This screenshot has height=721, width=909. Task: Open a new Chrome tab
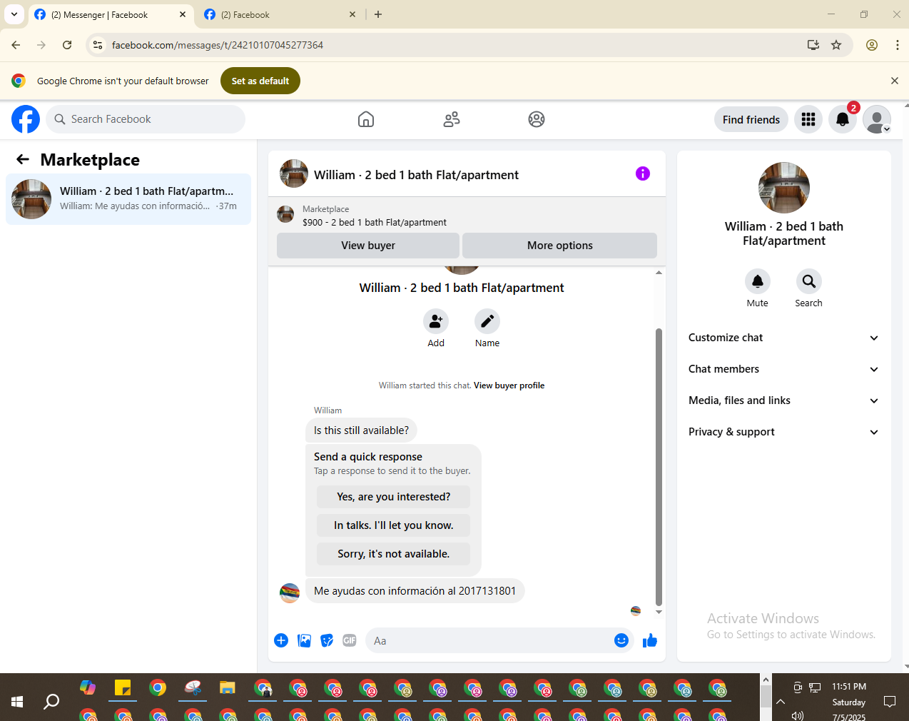point(378,14)
